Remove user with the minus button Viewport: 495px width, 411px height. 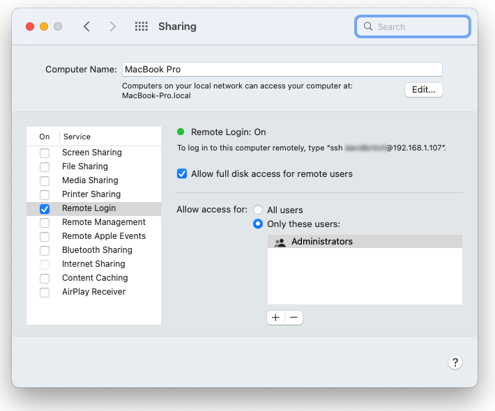(x=294, y=318)
